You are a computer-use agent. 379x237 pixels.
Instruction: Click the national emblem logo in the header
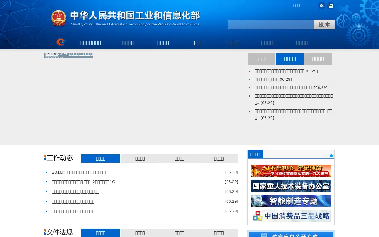58,18
